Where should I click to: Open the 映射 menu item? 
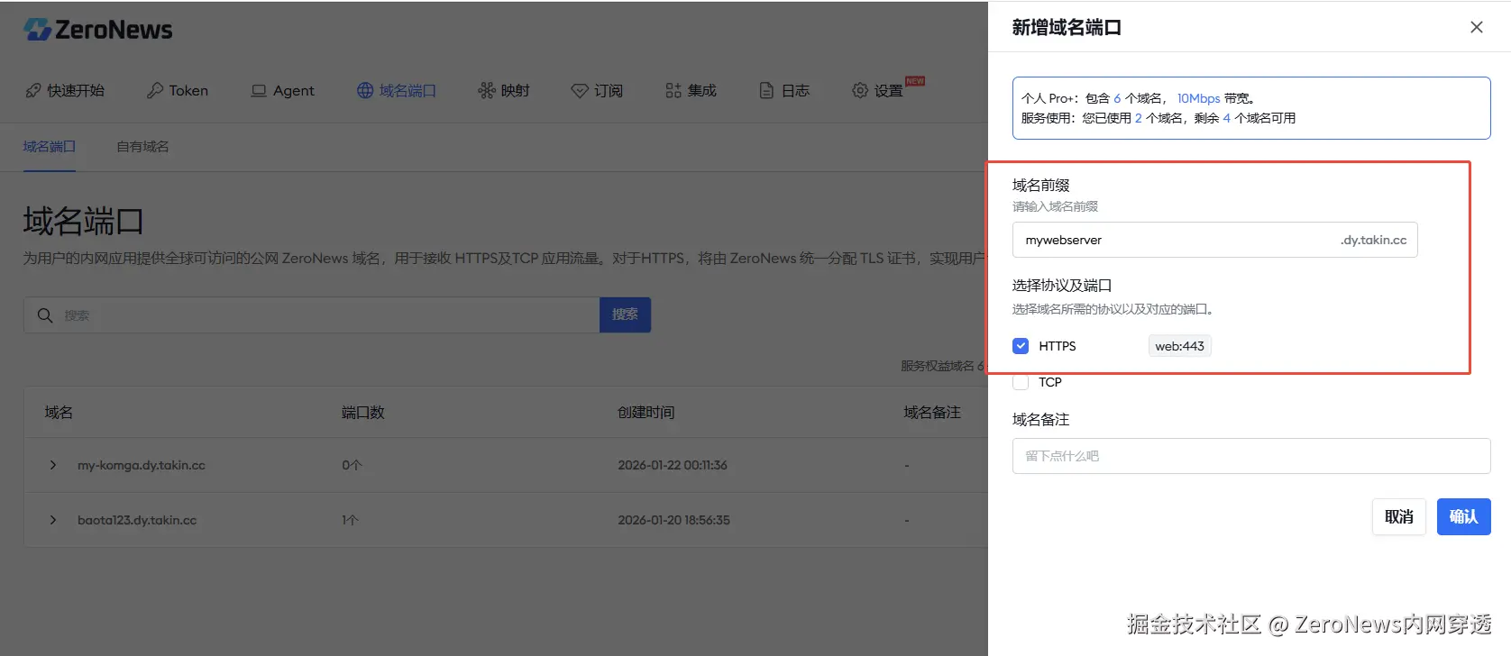(x=504, y=90)
